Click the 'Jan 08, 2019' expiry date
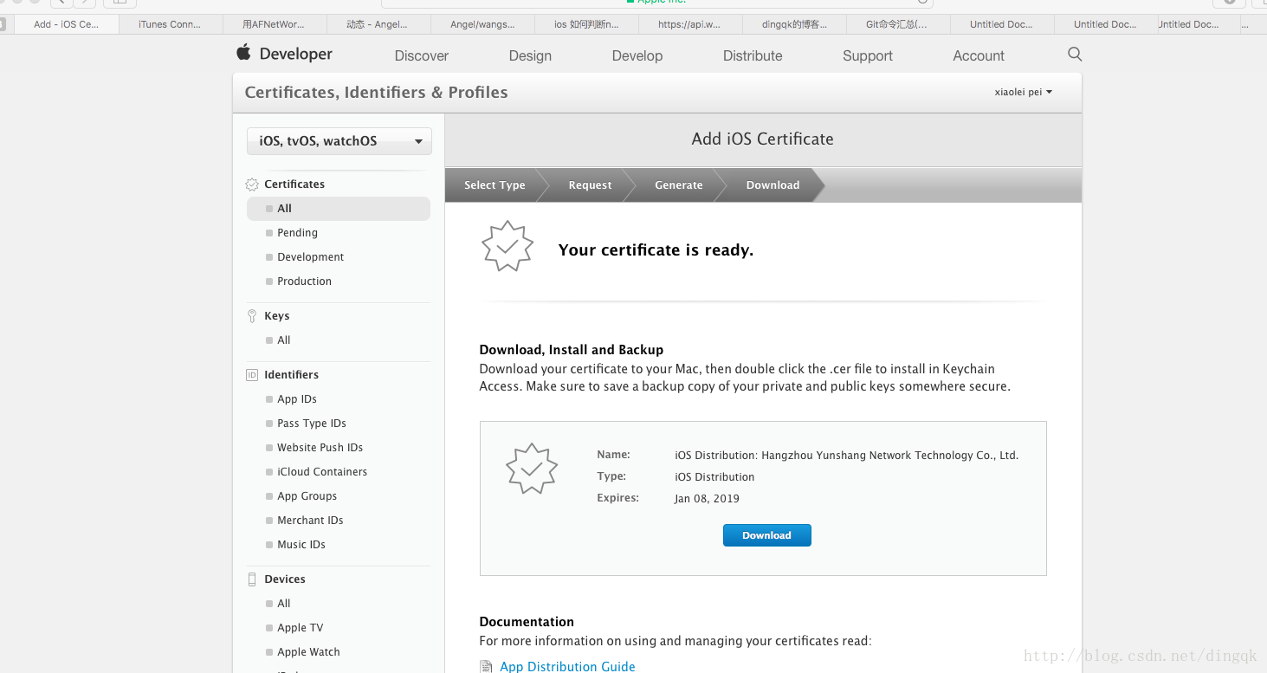The height and width of the screenshot is (673, 1267). (x=707, y=499)
